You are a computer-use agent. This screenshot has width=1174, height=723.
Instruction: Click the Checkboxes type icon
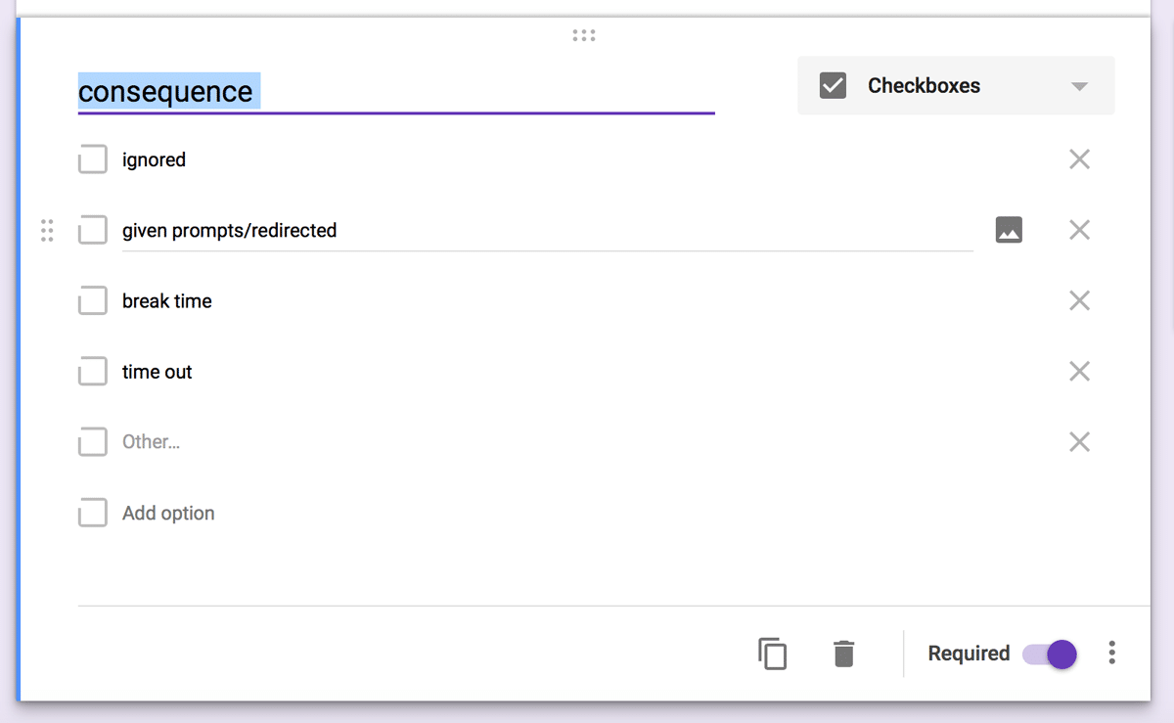click(x=833, y=85)
